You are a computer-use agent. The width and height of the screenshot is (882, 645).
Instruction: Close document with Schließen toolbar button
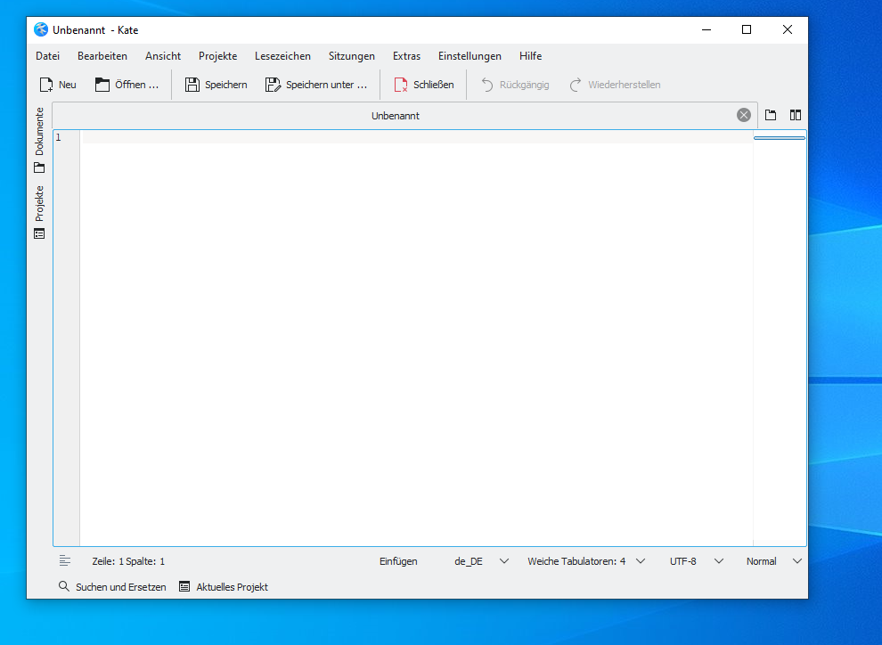(x=424, y=85)
